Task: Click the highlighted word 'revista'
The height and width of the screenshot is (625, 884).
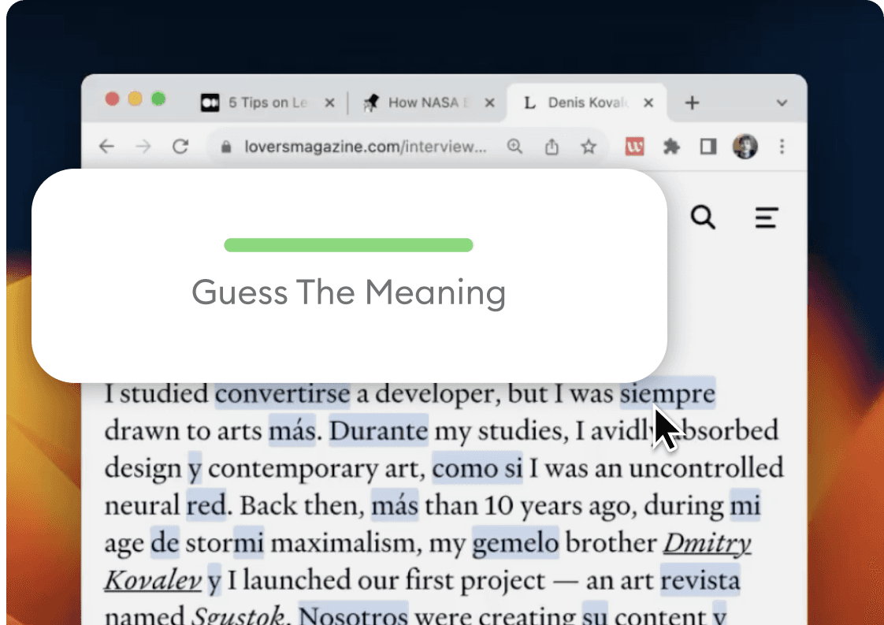Action: click(700, 580)
